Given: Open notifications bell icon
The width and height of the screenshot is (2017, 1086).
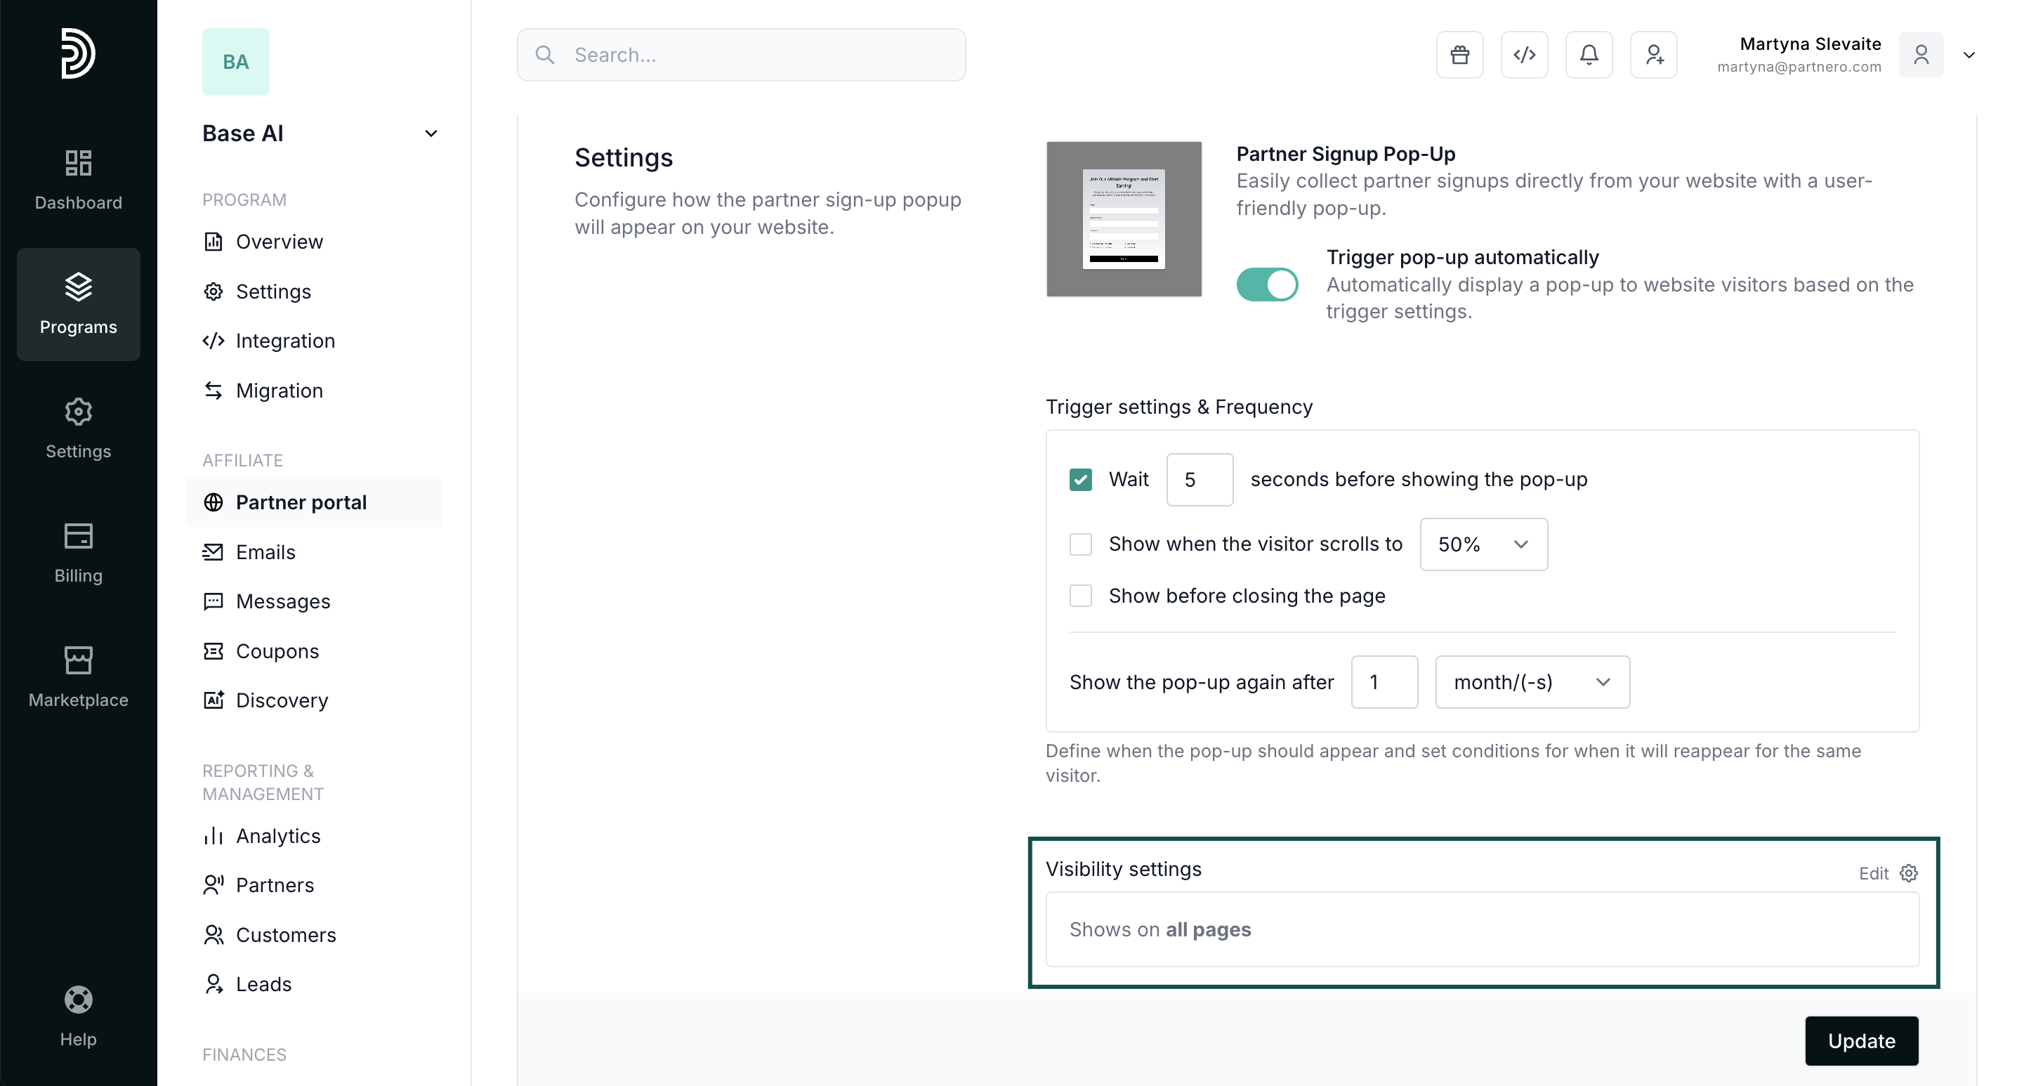Looking at the screenshot, I should point(1589,55).
